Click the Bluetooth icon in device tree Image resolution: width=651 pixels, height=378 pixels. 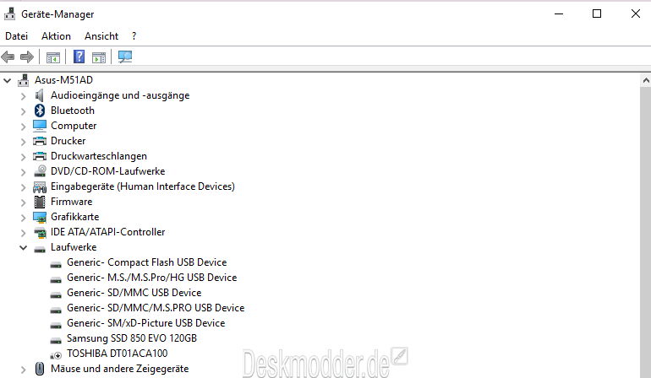point(40,111)
